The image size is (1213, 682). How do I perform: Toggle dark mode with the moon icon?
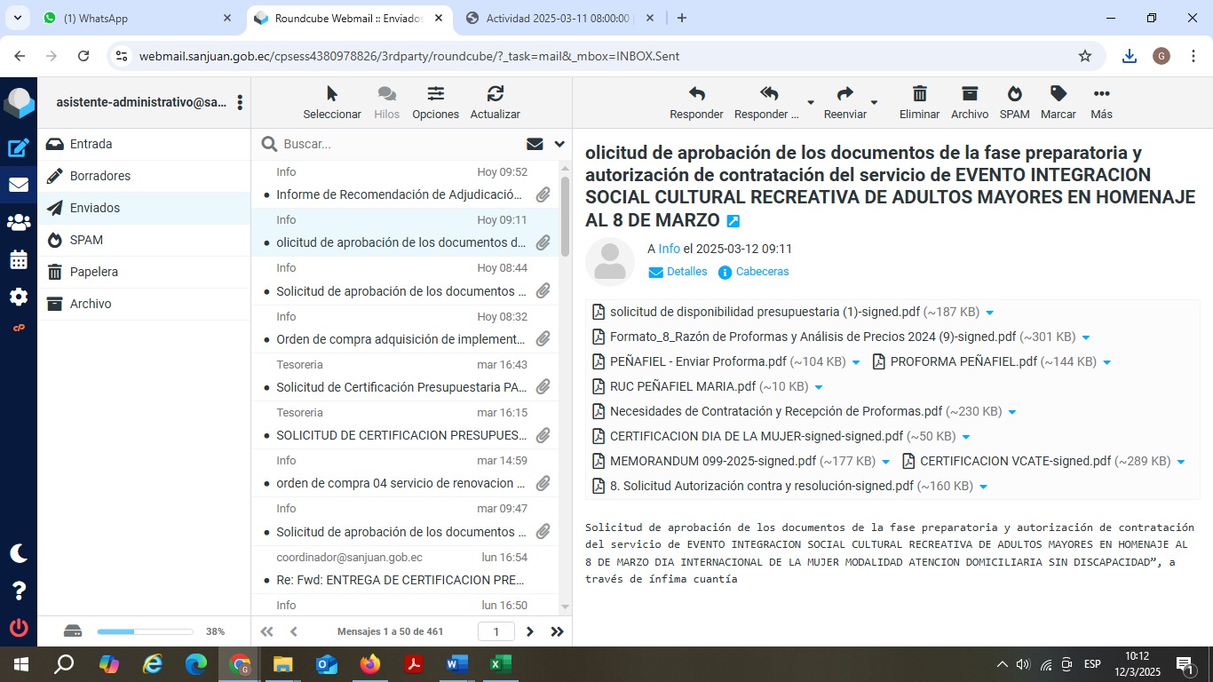19,553
